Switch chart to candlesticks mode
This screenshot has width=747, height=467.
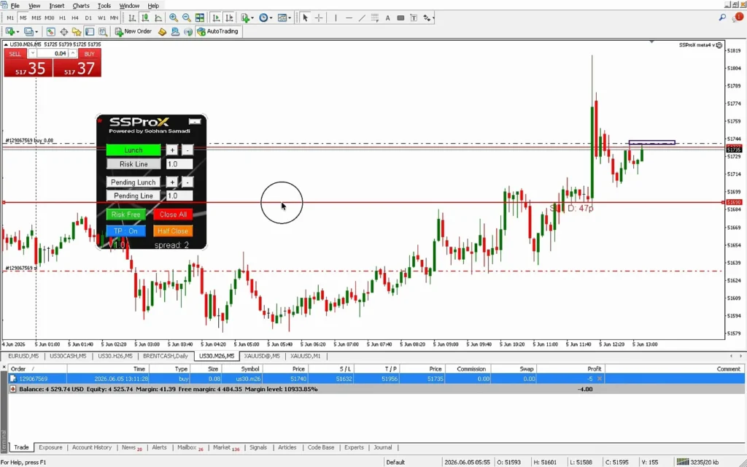(x=145, y=18)
